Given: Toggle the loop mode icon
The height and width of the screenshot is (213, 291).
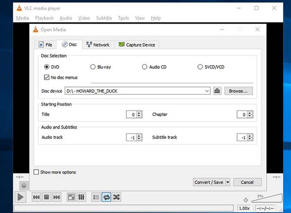Looking at the screenshot, I should pos(107,197).
